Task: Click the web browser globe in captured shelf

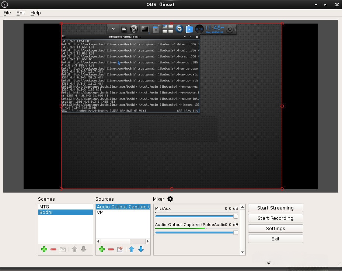Action: (134, 29)
